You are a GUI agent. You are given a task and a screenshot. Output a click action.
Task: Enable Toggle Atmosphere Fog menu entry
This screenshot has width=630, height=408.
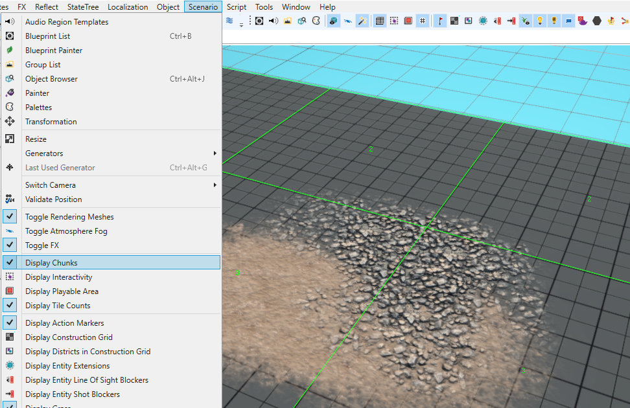111,231
